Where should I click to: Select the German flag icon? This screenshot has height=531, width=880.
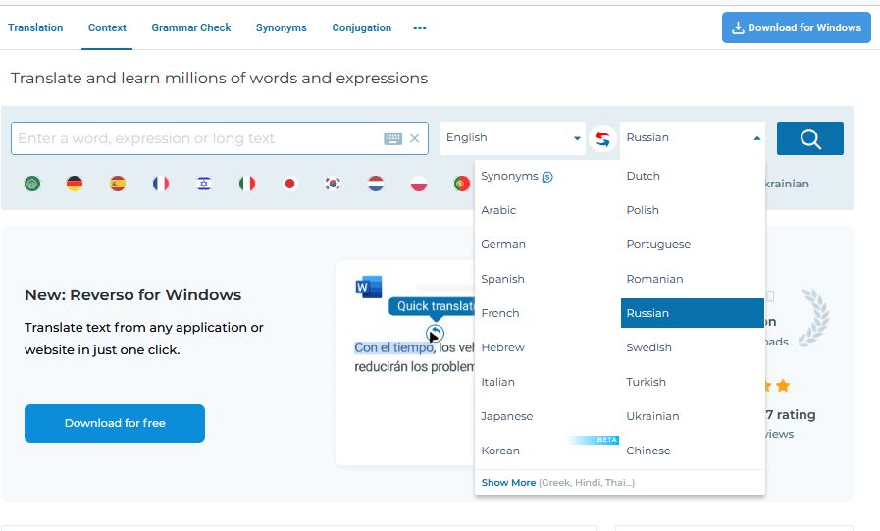75,184
